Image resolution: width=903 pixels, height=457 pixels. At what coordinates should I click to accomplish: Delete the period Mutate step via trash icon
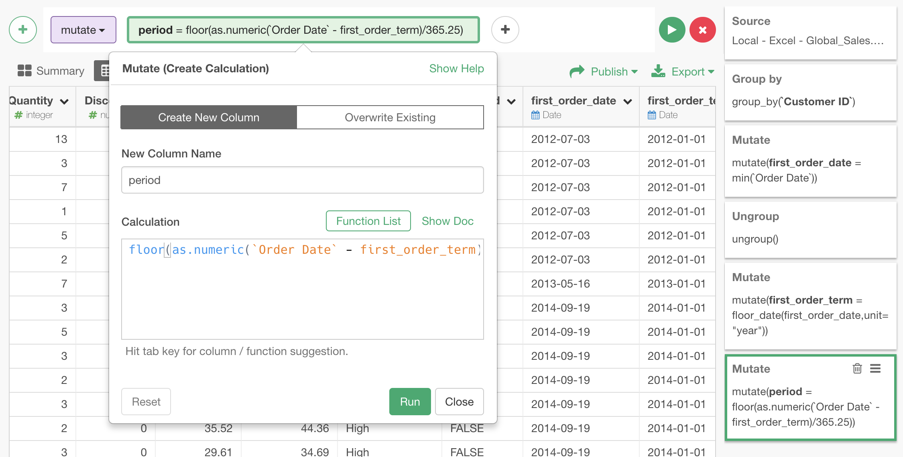[x=857, y=368]
